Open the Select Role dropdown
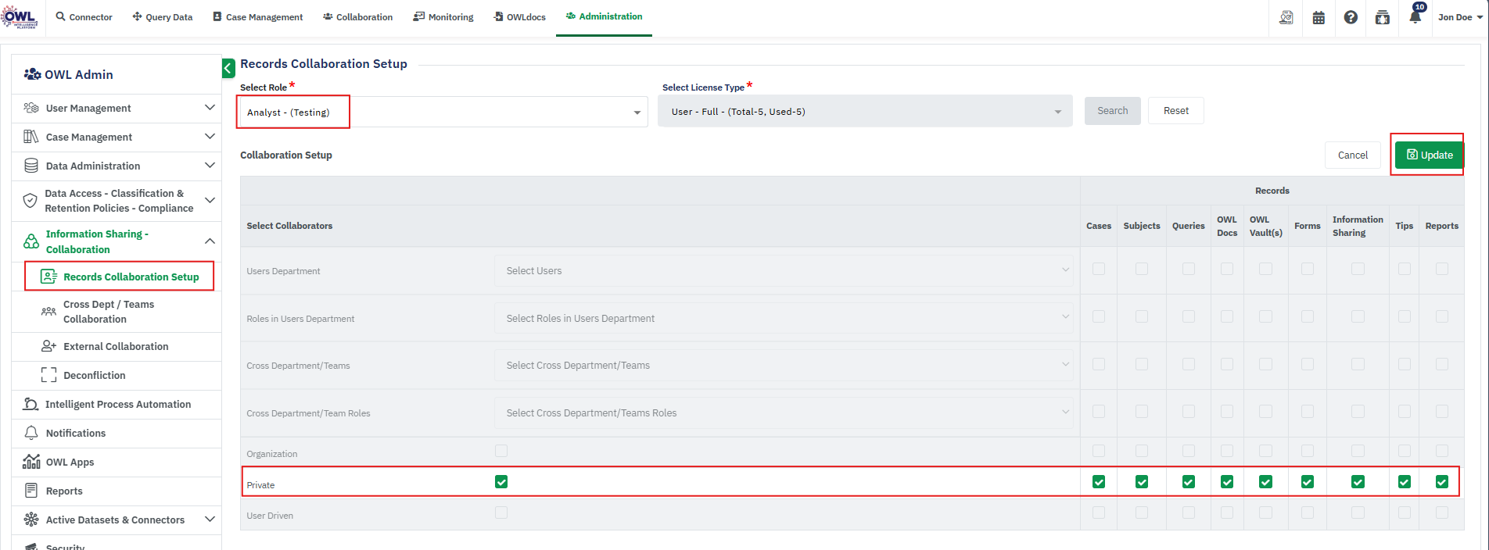 [x=443, y=112]
